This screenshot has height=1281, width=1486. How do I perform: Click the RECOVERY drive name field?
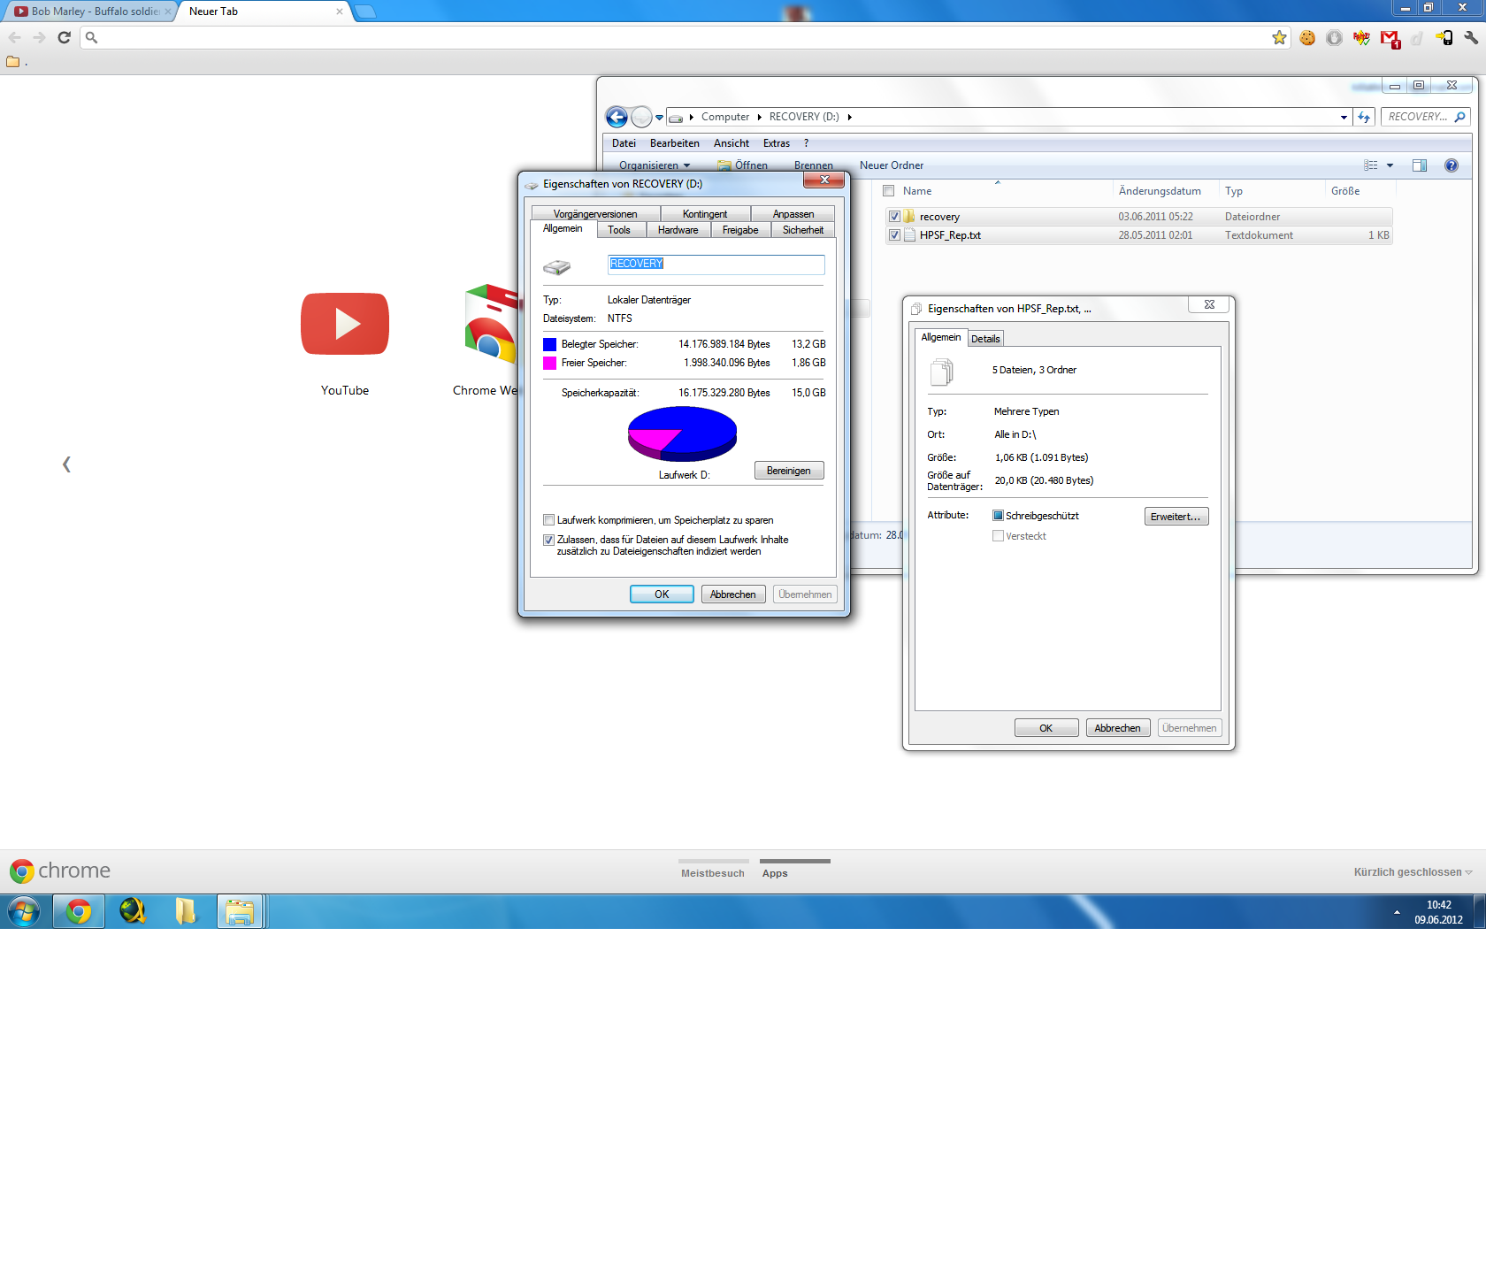(x=716, y=264)
